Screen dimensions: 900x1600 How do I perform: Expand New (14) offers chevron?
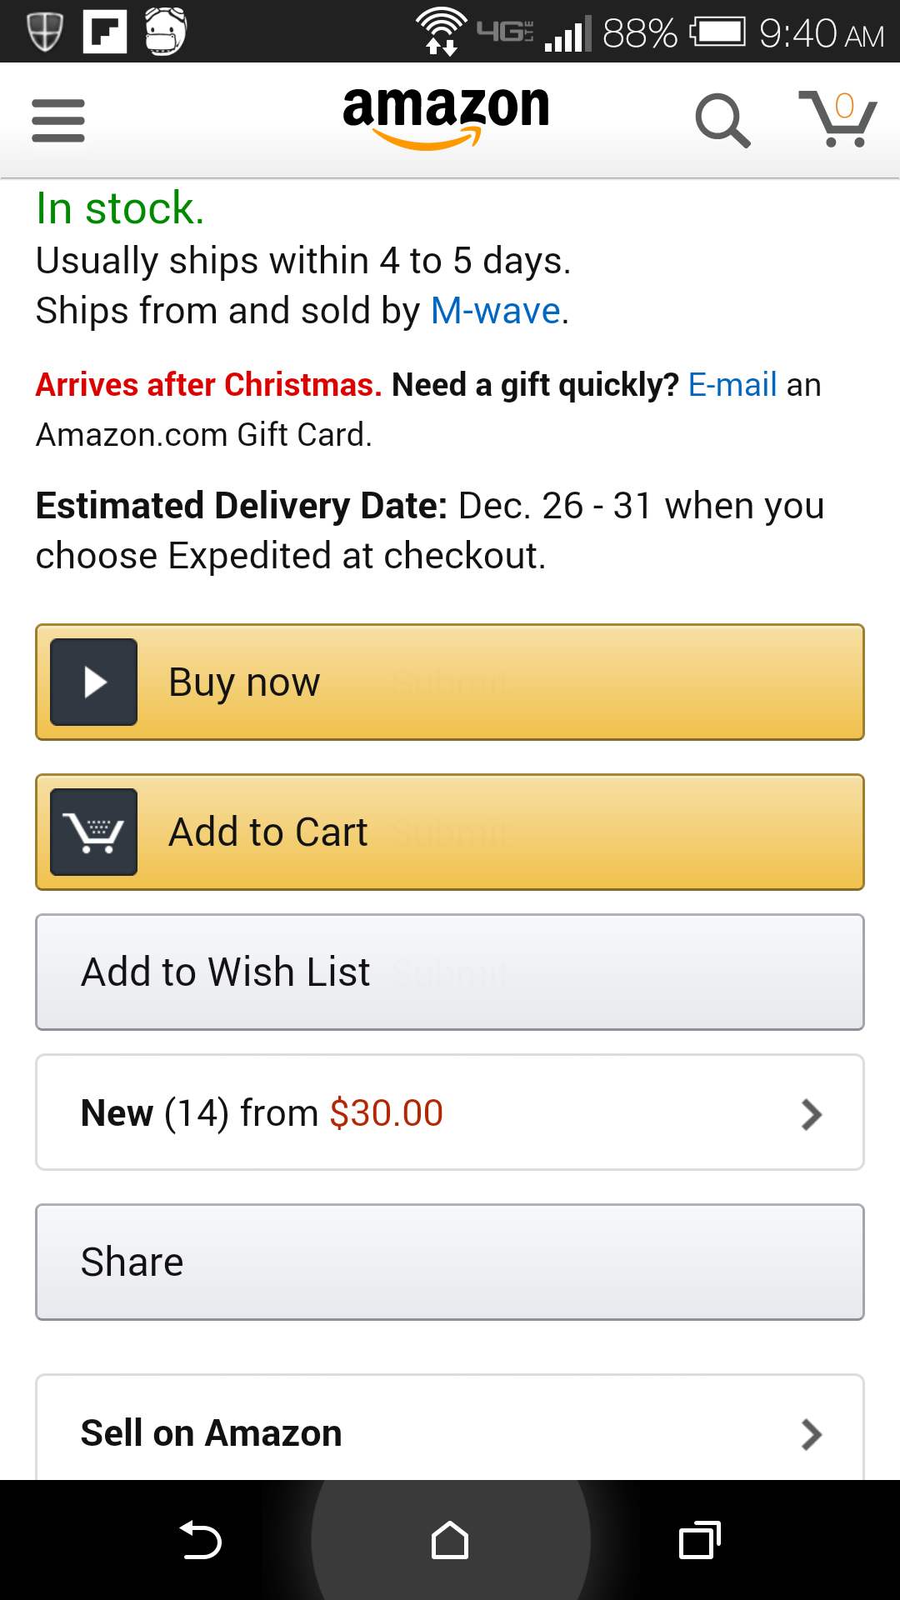(812, 1114)
